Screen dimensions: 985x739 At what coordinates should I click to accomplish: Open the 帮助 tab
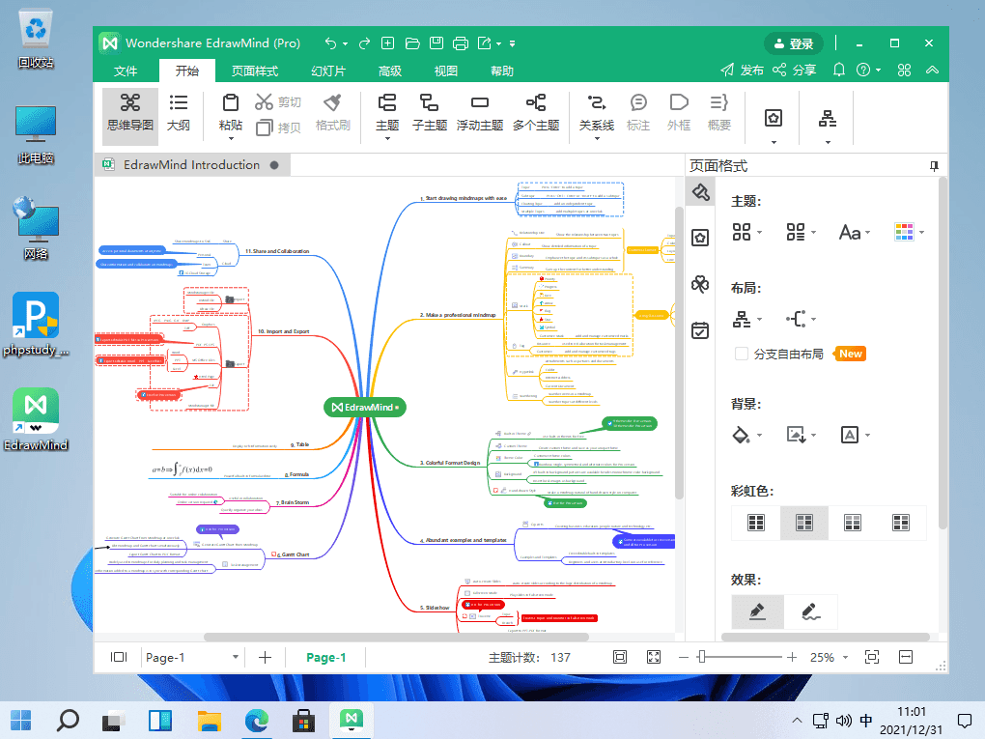point(502,71)
